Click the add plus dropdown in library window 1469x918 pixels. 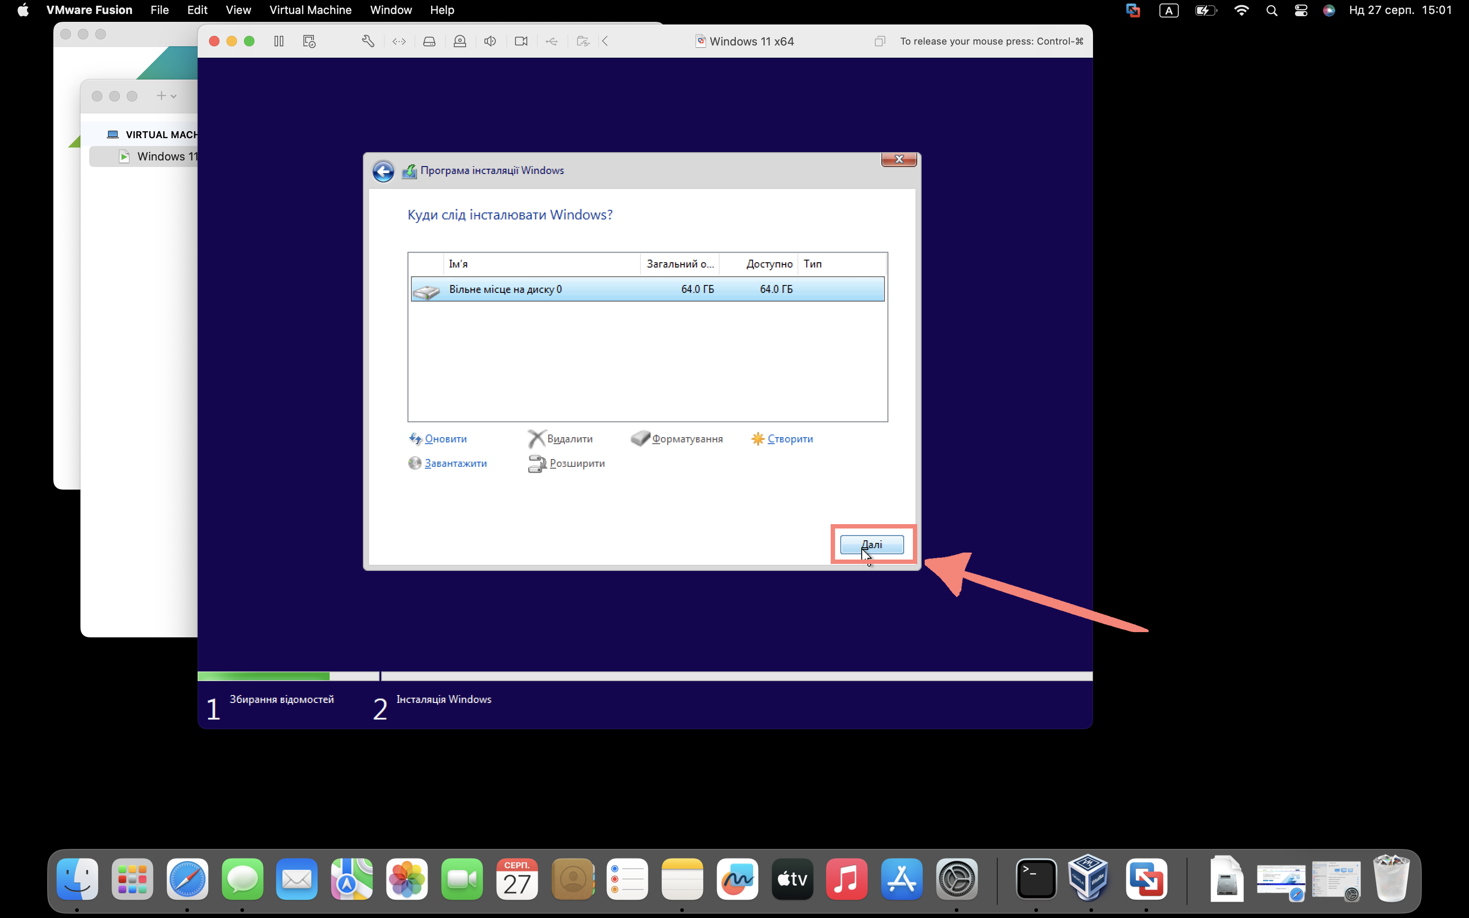pyautogui.click(x=166, y=96)
